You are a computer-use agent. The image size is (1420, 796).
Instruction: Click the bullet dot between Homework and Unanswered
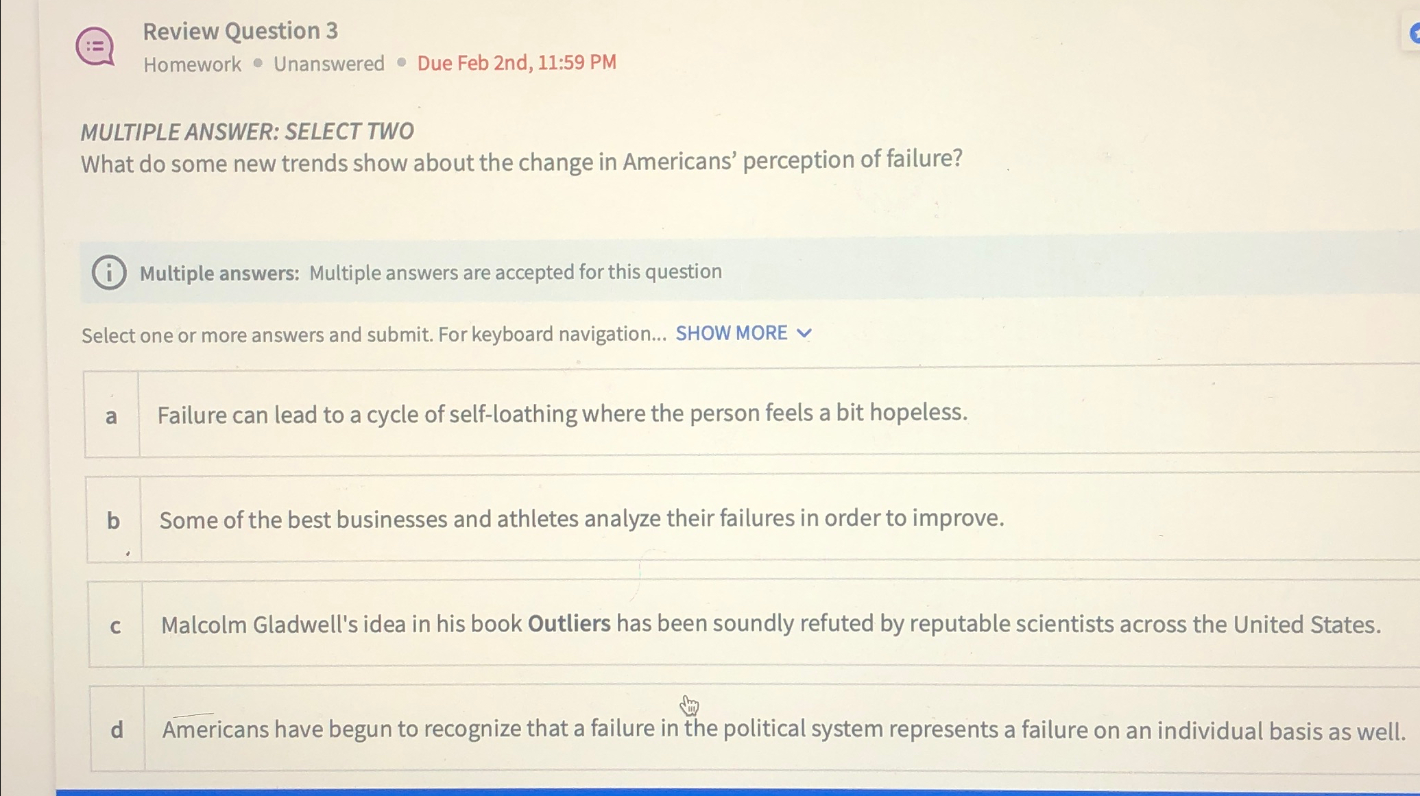pos(258,63)
